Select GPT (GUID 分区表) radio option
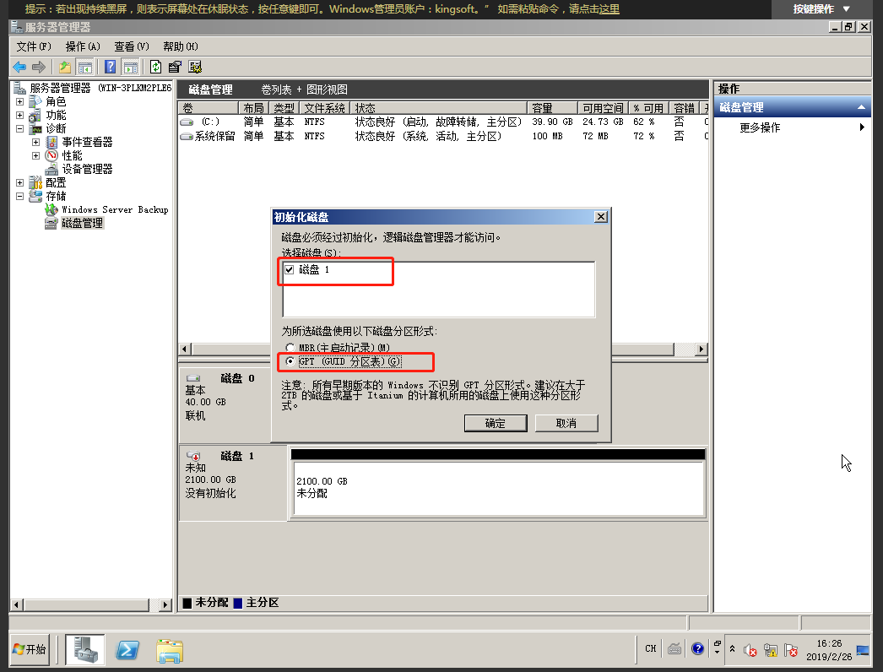The image size is (883, 672). click(290, 361)
